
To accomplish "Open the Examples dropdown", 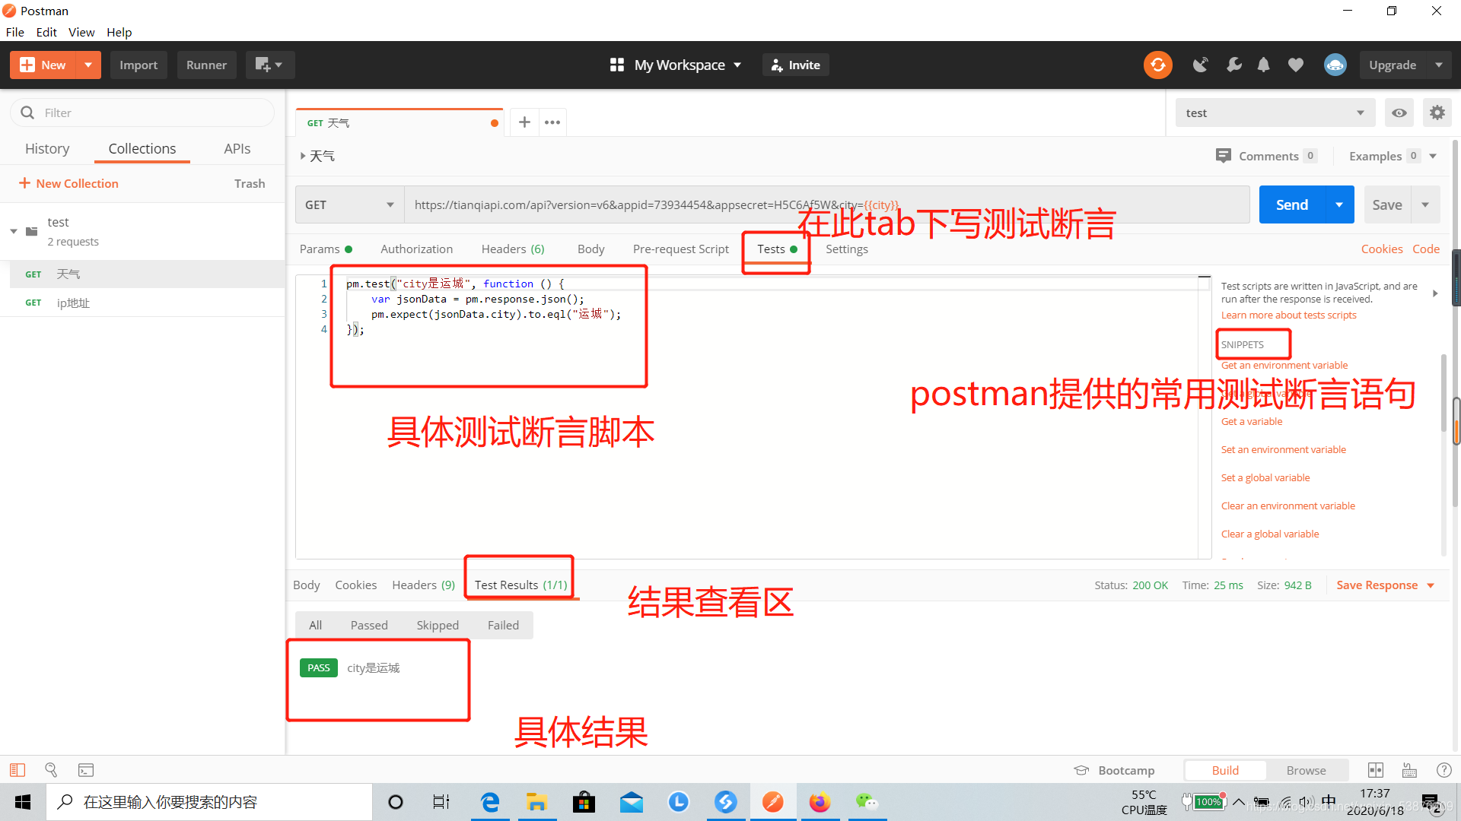I will pos(1393,156).
